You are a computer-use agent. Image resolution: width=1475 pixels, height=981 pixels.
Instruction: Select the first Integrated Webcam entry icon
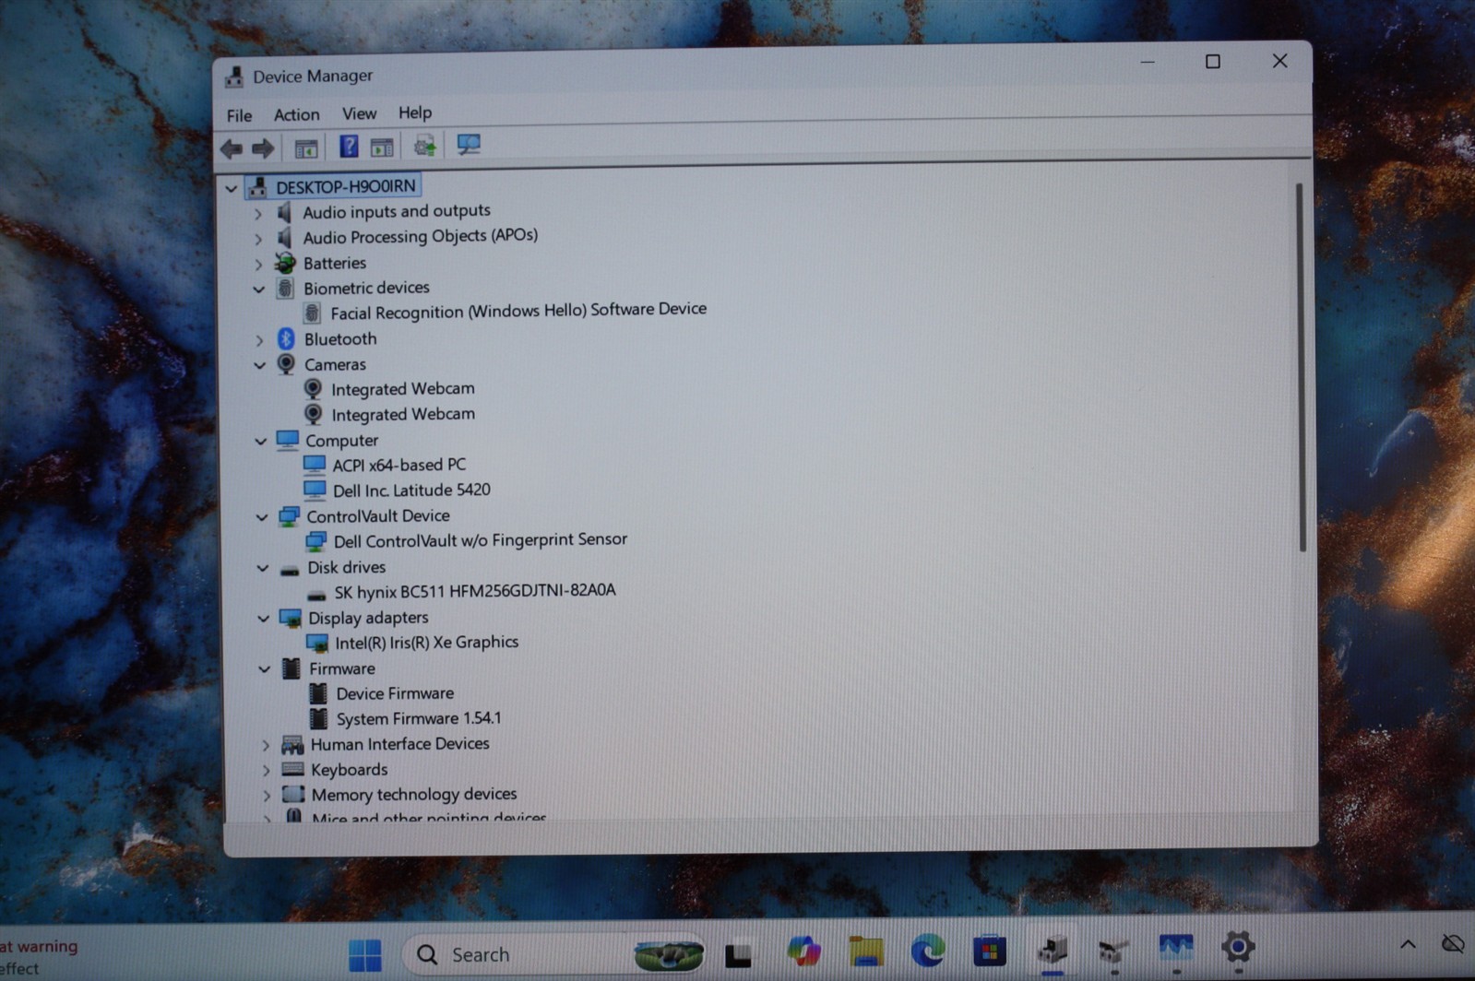click(x=314, y=389)
